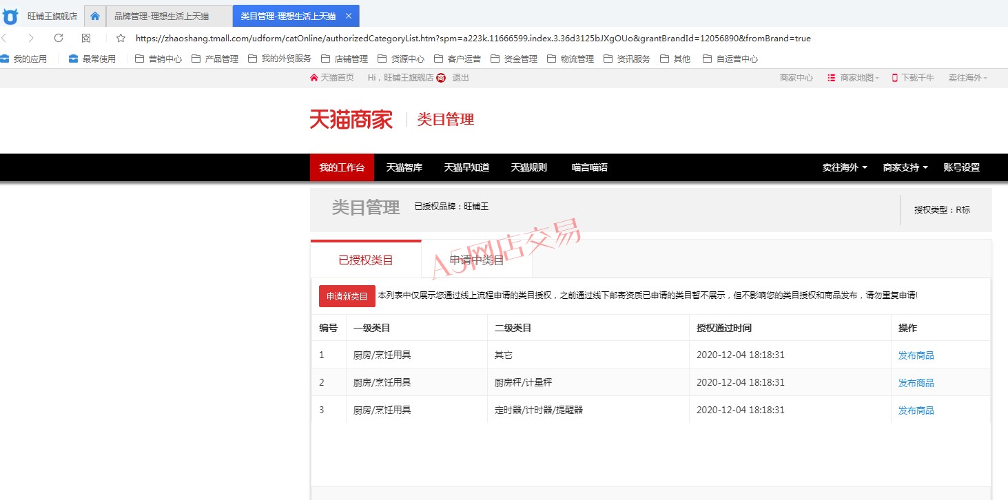The image size is (1008, 500).
Task: Select the 旺铺王旗舰店 title in tab bar
Action: 52,16
